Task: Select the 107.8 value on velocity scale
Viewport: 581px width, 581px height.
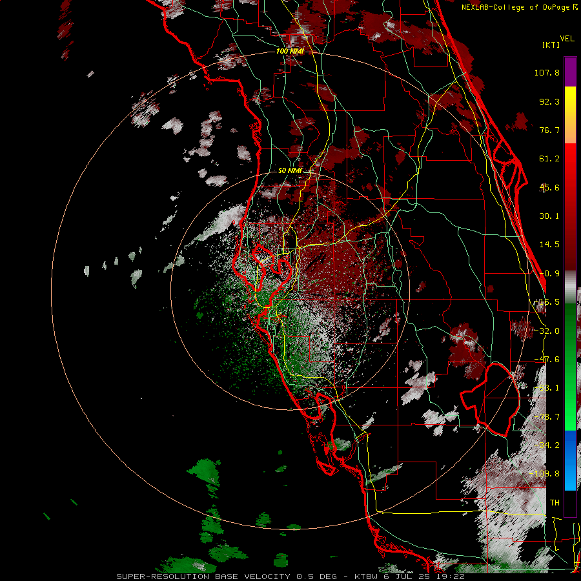Action: coord(547,72)
